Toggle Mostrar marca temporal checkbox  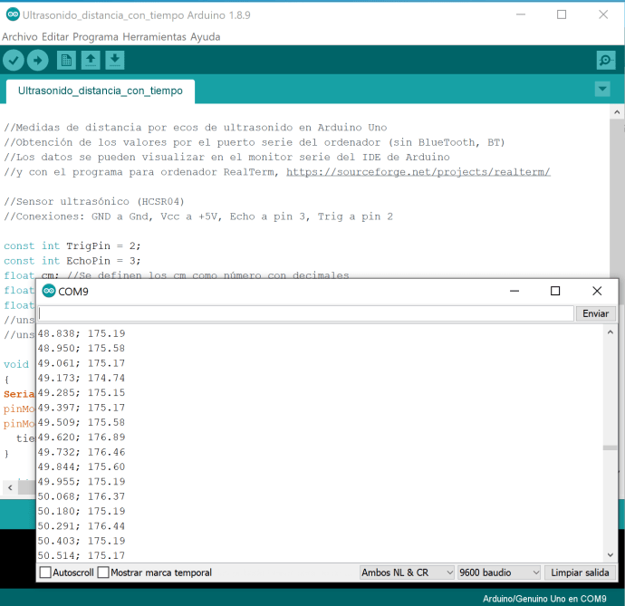click(103, 572)
